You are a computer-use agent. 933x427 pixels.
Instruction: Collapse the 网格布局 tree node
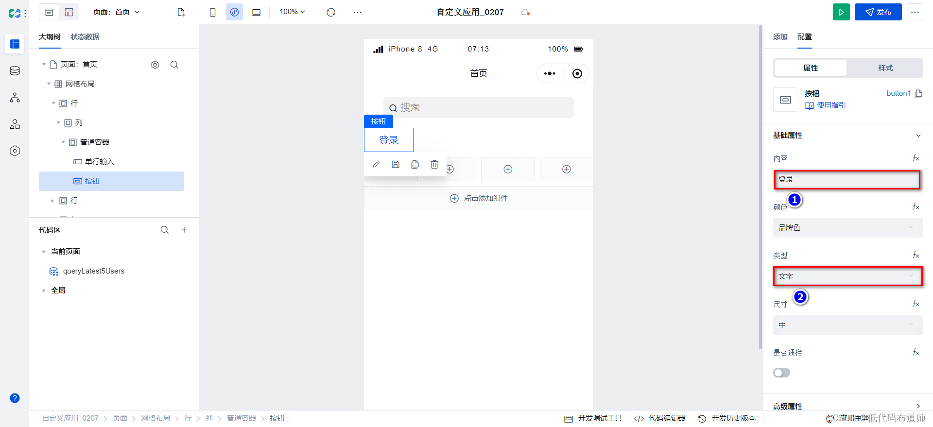[49, 84]
